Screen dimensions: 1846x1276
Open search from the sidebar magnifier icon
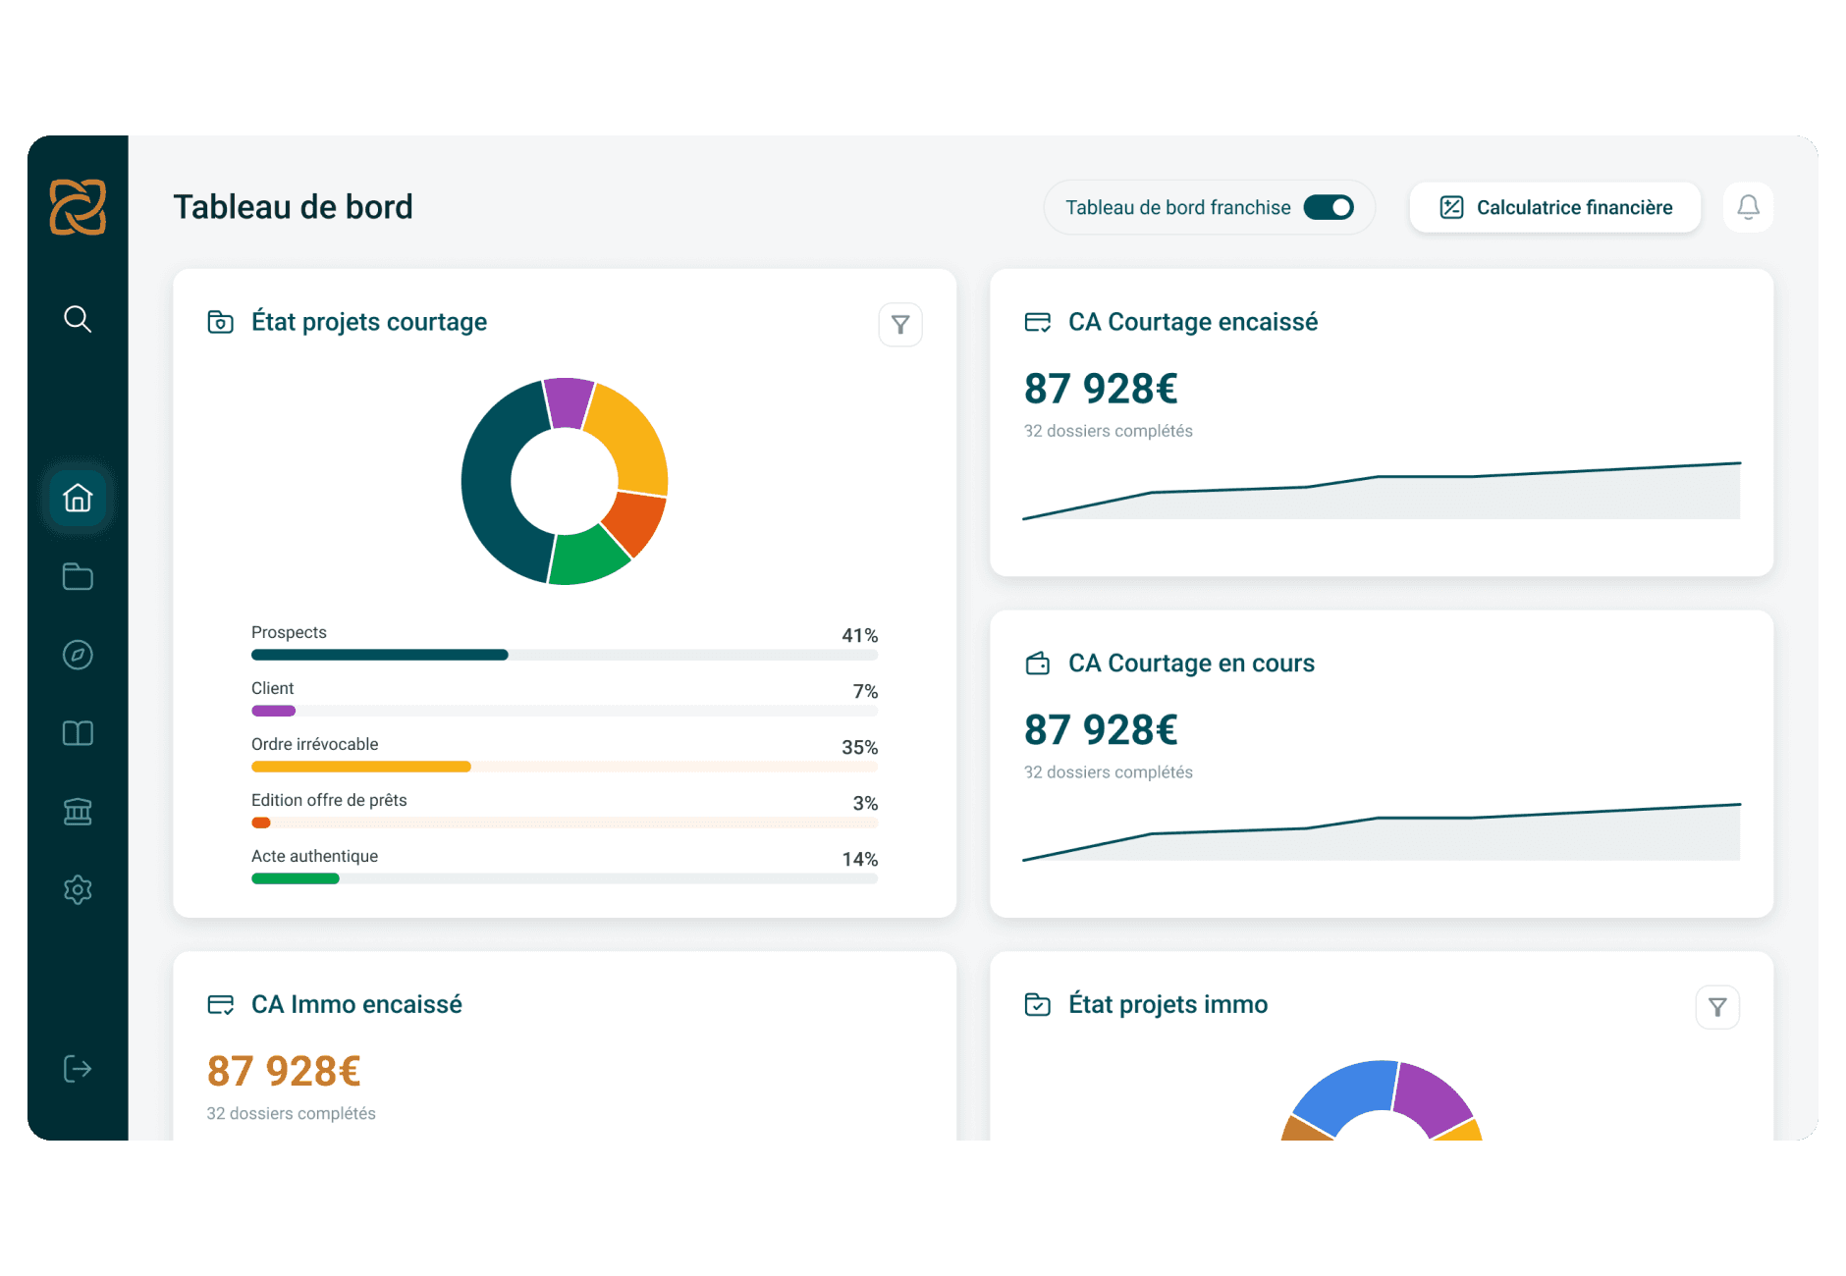[x=78, y=319]
